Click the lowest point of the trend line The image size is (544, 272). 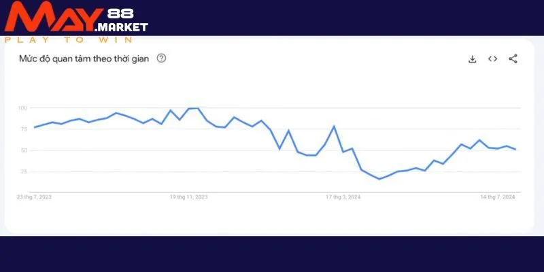(379, 179)
